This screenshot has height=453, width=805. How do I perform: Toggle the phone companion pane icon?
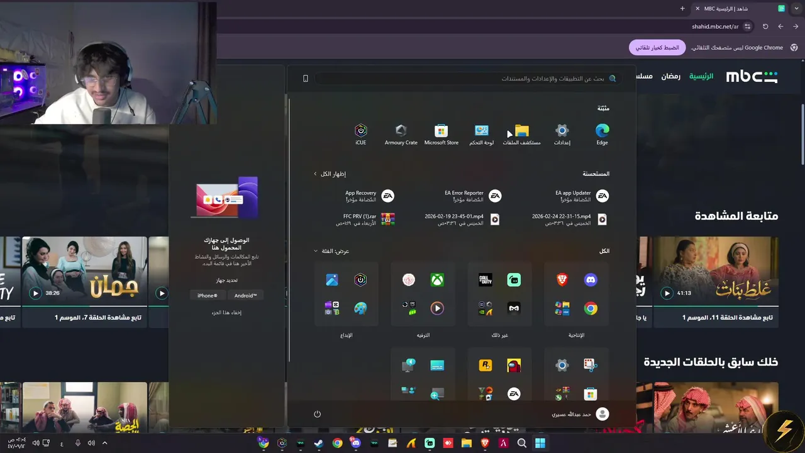[306, 79]
